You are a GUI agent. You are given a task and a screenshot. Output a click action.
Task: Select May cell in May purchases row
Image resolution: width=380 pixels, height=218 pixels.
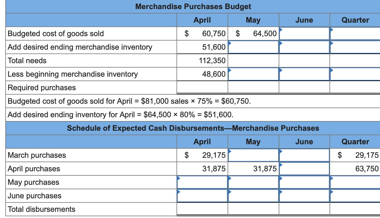click(253, 182)
